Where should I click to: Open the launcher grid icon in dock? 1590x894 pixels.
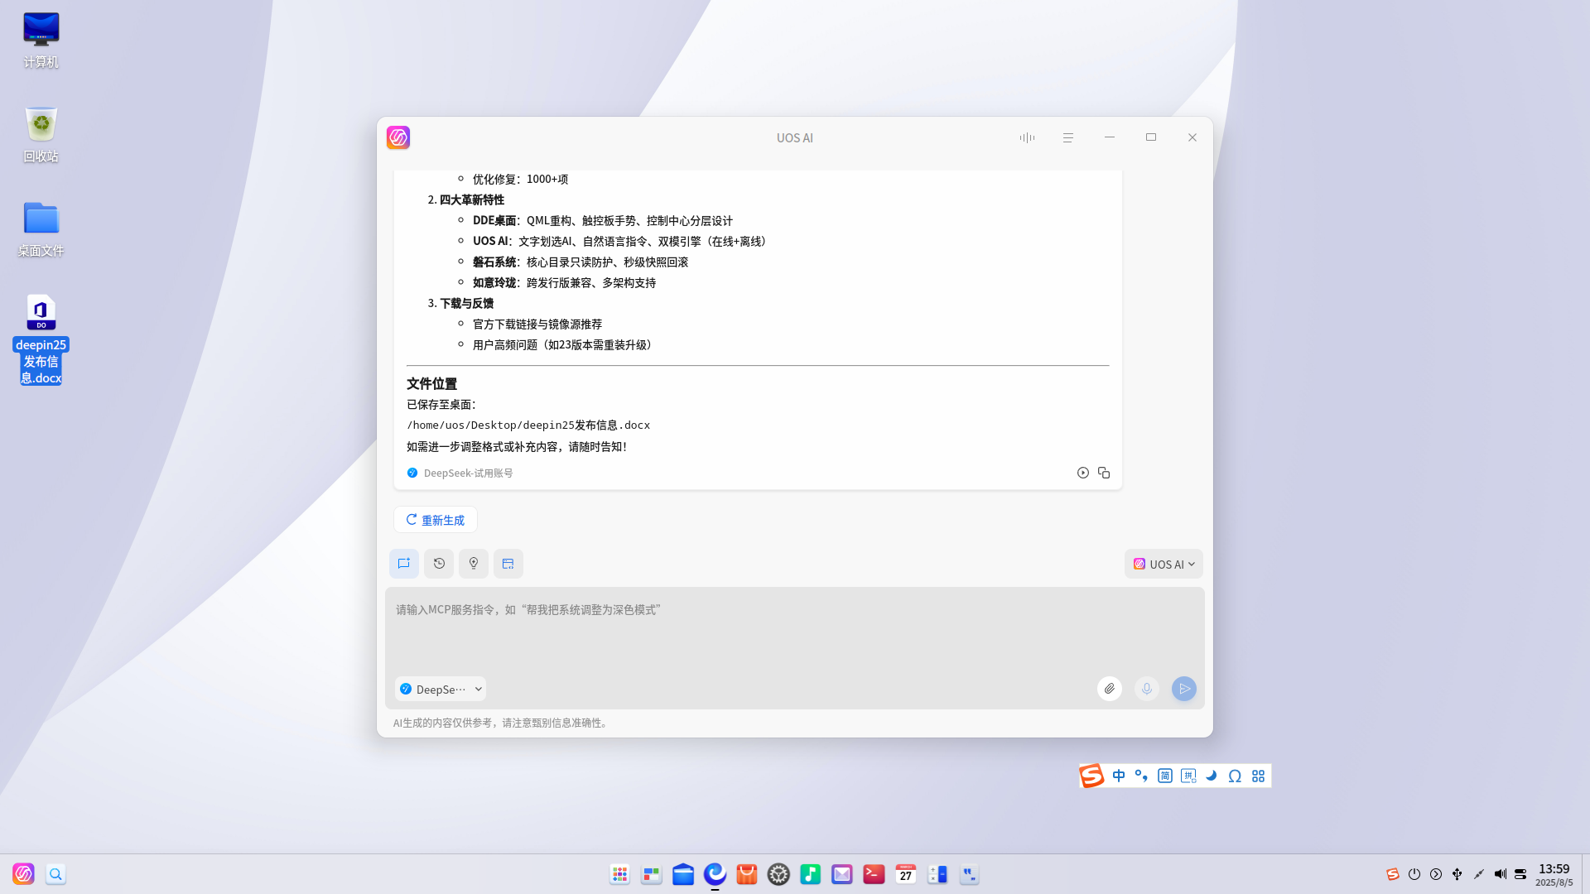[619, 874]
